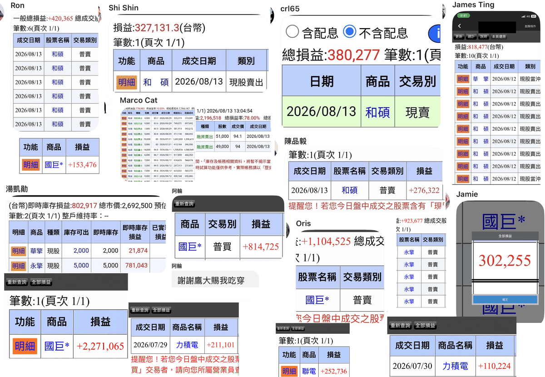Open the 聯電 link in the +252,736 row
The height and width of the screenshot is (377, 545).
[309, 371]
